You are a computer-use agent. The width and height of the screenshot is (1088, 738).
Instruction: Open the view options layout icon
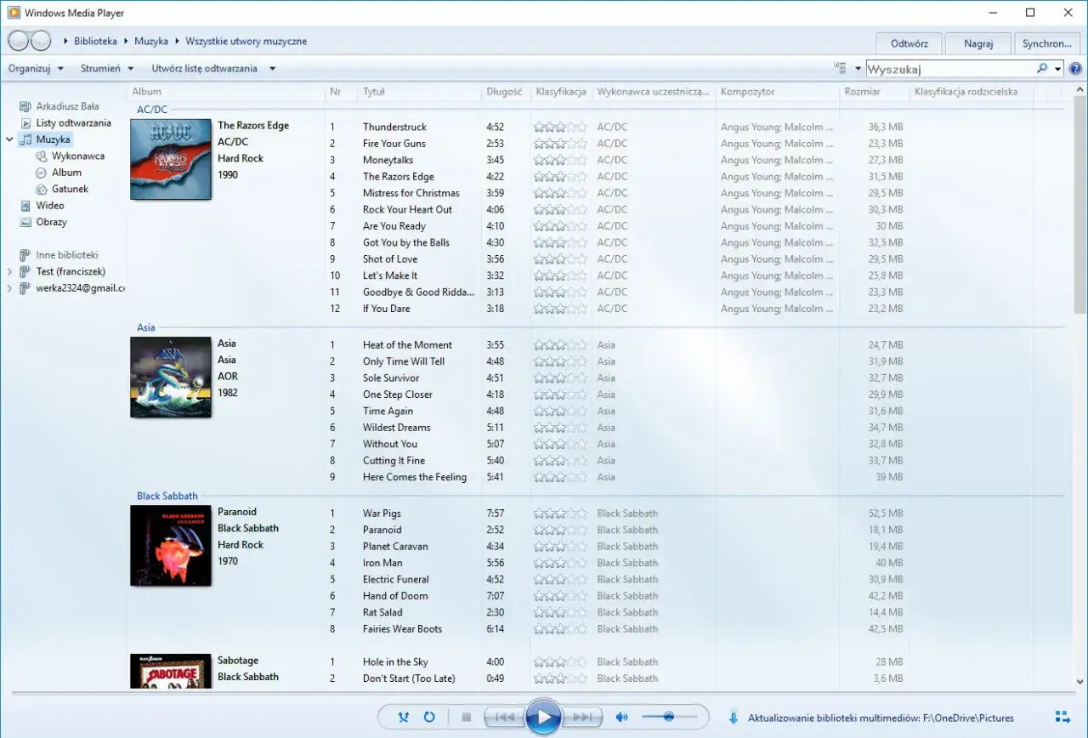[x=840, y=68]
